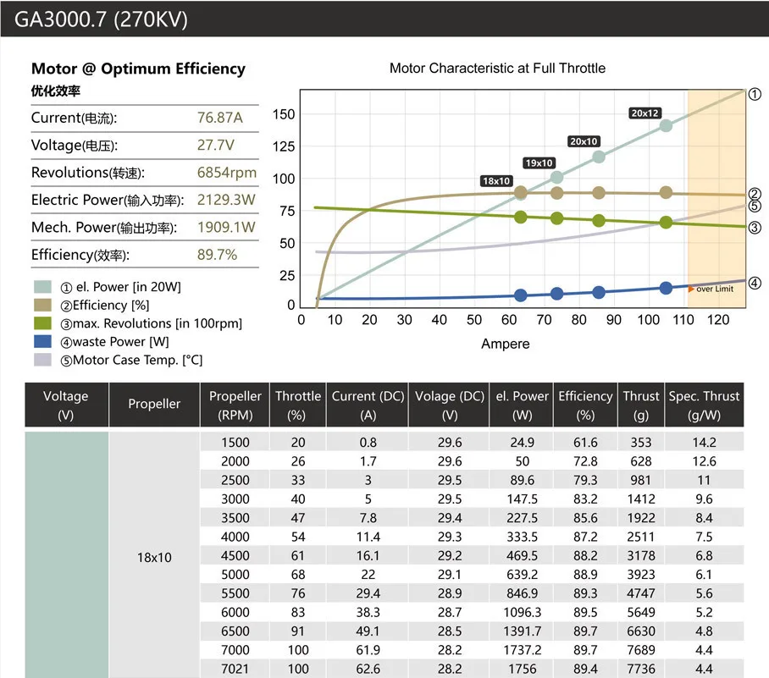Click the Throttle (%) column header

click(298, 405)
